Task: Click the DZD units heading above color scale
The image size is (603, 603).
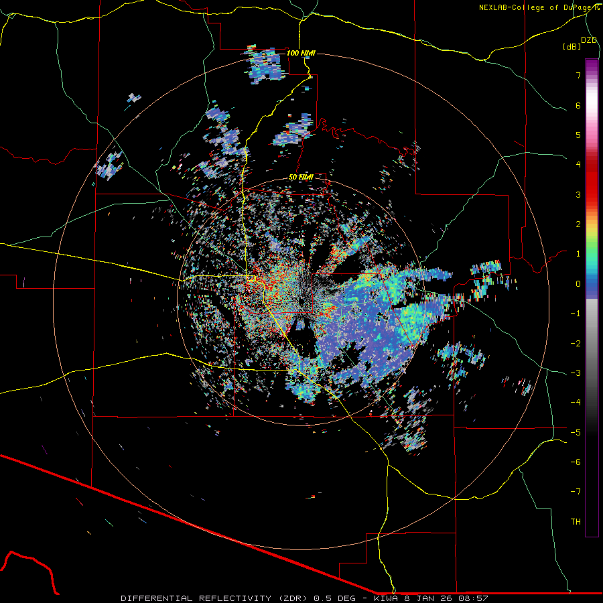Action: pos(589,40)
